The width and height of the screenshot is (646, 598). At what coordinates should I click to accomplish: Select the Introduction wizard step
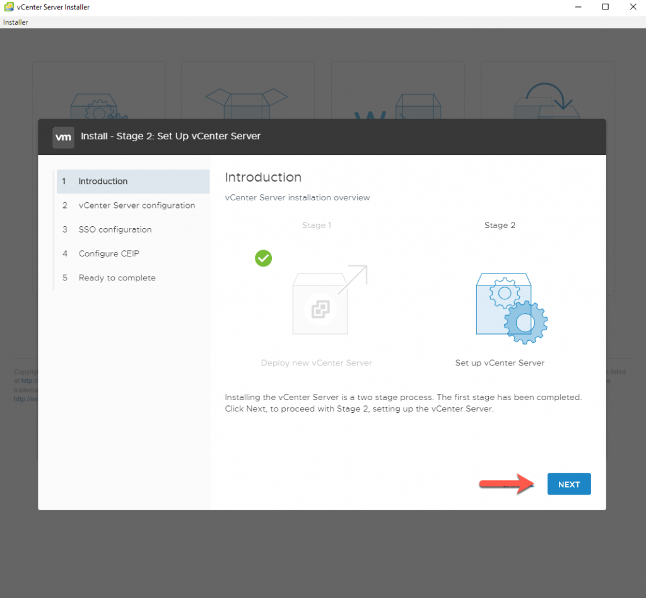(133, 181)
